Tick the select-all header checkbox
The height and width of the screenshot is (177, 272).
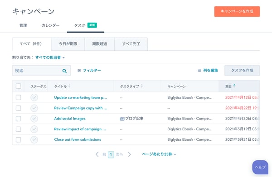click(19, 86)
